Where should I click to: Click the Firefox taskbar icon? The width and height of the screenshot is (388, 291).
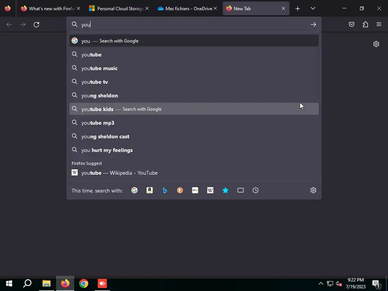pyautogui.click(x=65, y=283)
